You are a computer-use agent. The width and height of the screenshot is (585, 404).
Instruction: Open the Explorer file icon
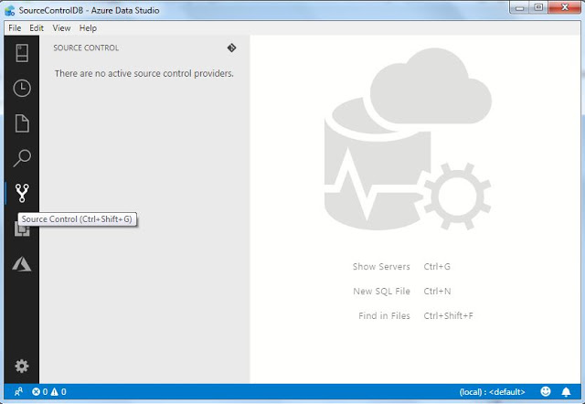pos(22,123)
